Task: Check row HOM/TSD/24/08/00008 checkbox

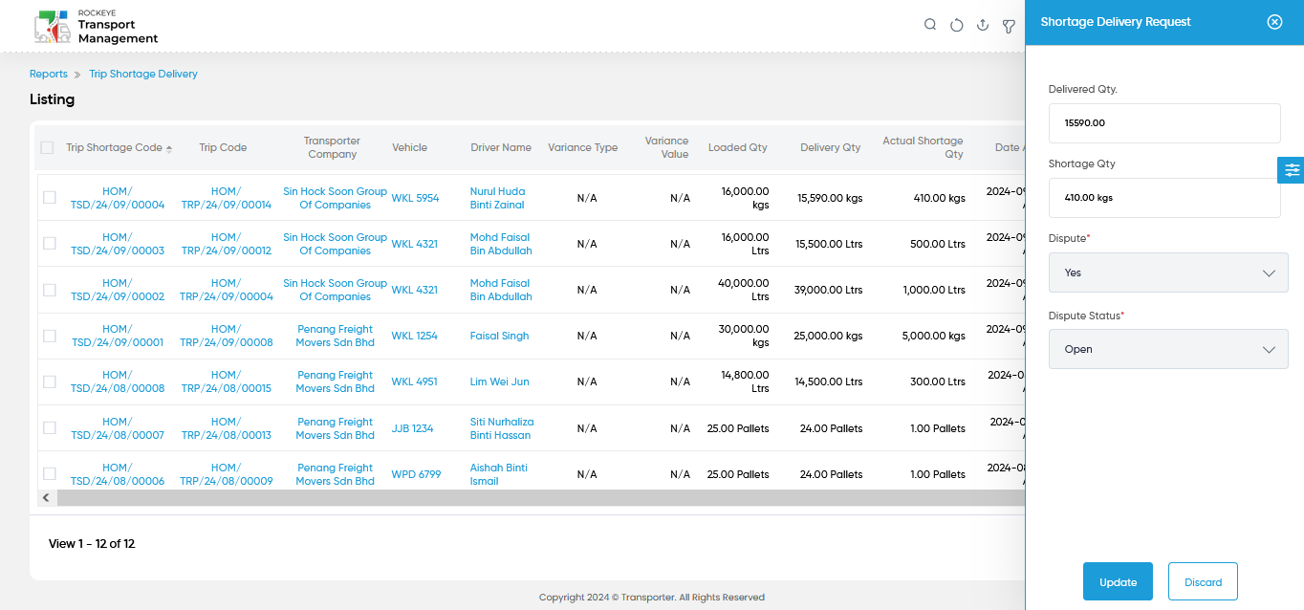Action: coord(50,381)
